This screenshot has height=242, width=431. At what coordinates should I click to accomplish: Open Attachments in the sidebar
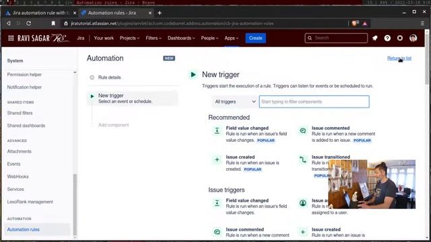pyautogui.click(x=20, y=151)
